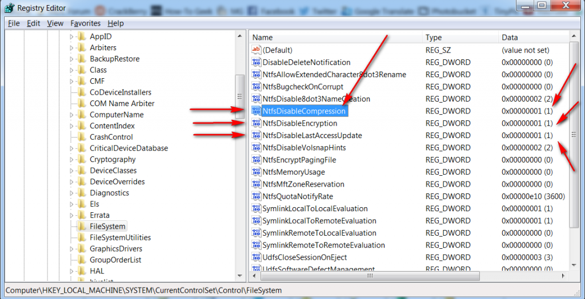This screenshot has width=585, height=299.
Task: Click tree pane scroll down arrow
Action: 239,277
